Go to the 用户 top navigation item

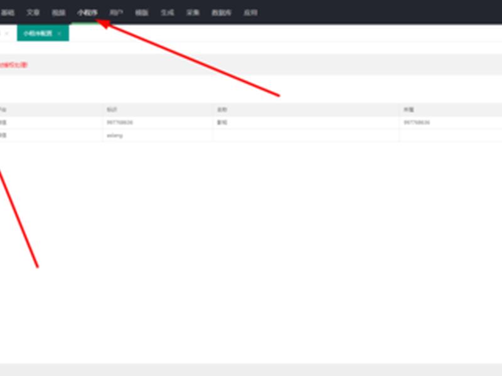pyautogui.click(x=116, y=13)
